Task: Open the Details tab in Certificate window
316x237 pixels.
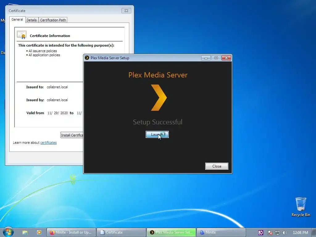Action: click(x=31, y=20)
